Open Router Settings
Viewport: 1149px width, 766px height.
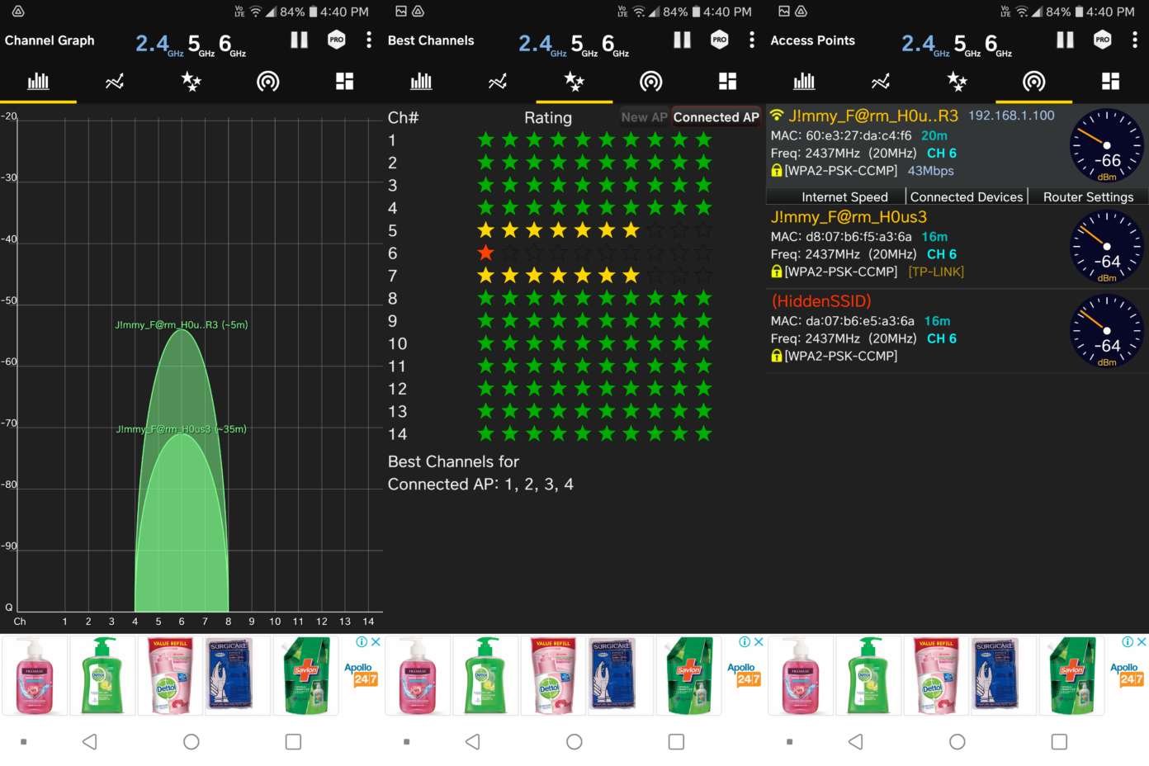[1088, 196]
